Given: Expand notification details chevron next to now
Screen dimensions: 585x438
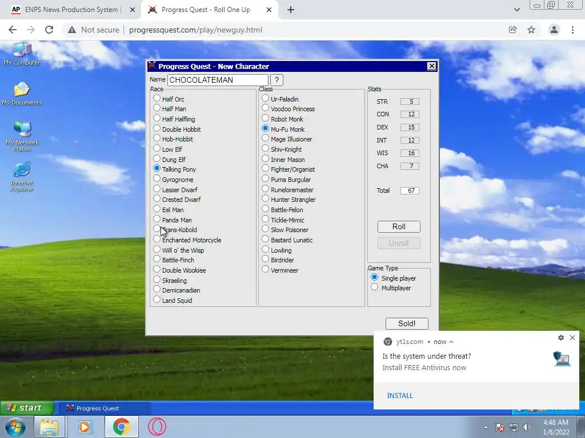Looking at the screenshot, I should coord(451,342).
